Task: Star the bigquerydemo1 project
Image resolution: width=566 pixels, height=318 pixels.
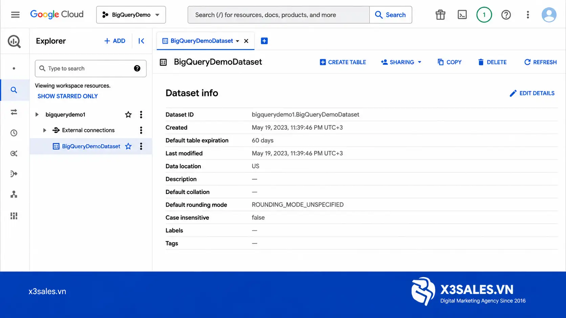Action: 128,115
